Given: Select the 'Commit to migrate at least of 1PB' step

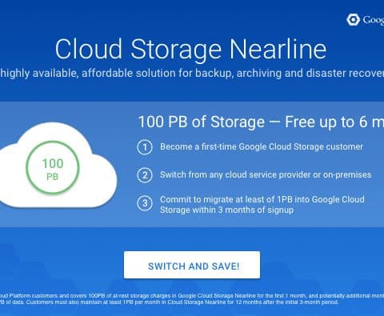Looking at the screenshot, I should pyautogui.click(x=262, y=205).
